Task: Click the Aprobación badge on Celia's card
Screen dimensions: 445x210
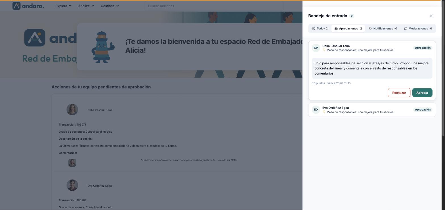Action: (423, 48)
